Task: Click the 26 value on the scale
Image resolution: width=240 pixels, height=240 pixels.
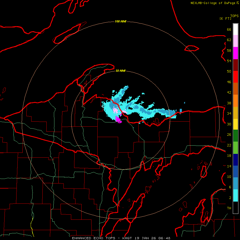Action: point(229,135)
